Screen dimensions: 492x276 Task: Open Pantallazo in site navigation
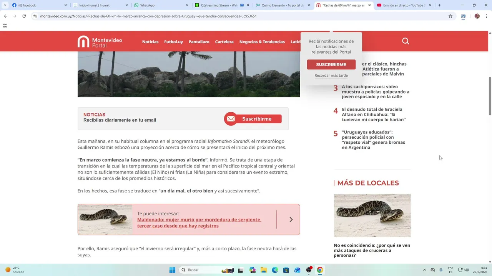point(199,41)
